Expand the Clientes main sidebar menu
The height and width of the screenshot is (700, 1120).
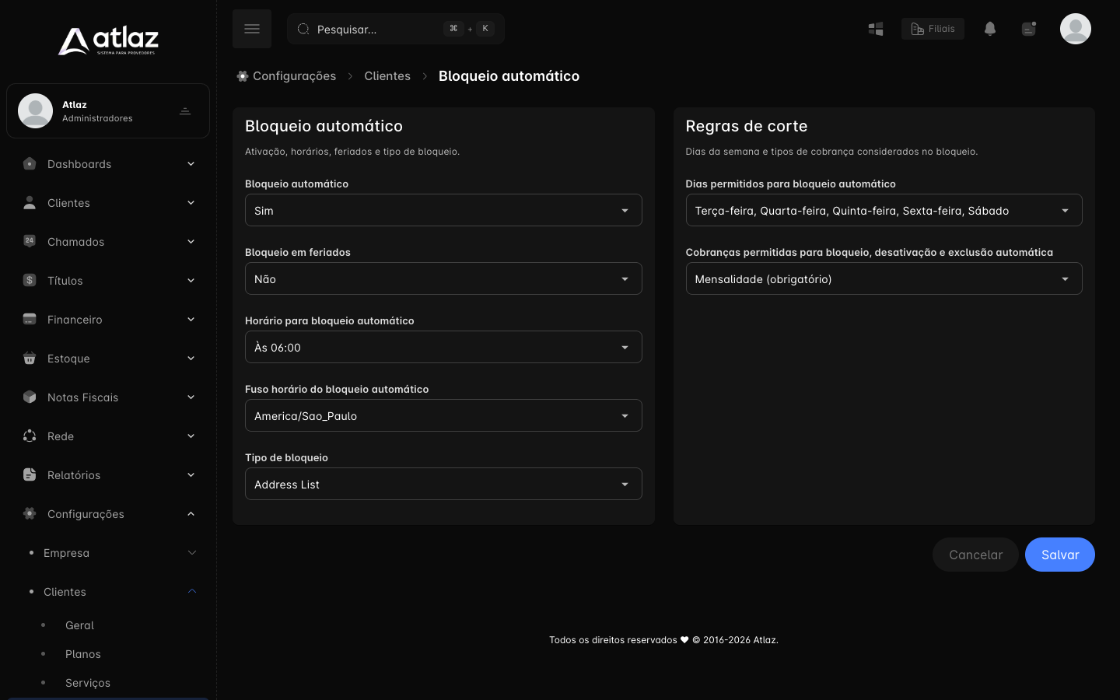click(108, 203)
